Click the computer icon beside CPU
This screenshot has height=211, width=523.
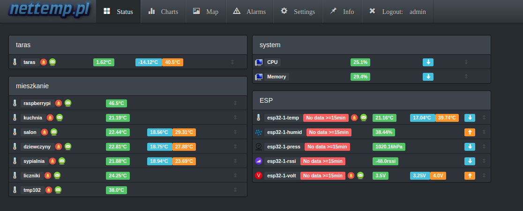[x=259, y=62]
